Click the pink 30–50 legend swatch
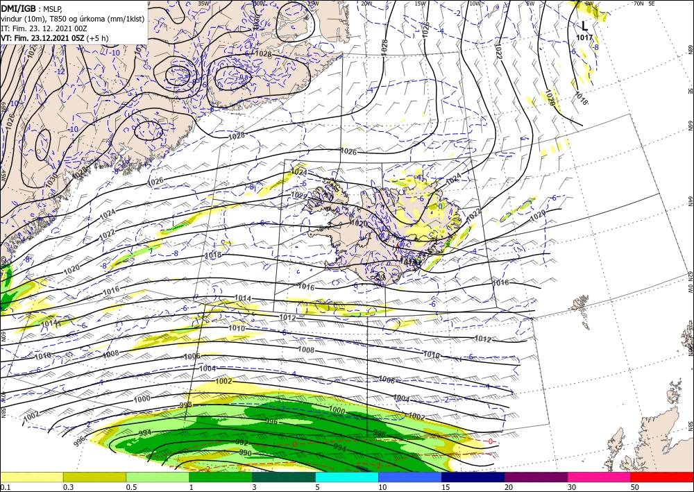 click(600, 477)
